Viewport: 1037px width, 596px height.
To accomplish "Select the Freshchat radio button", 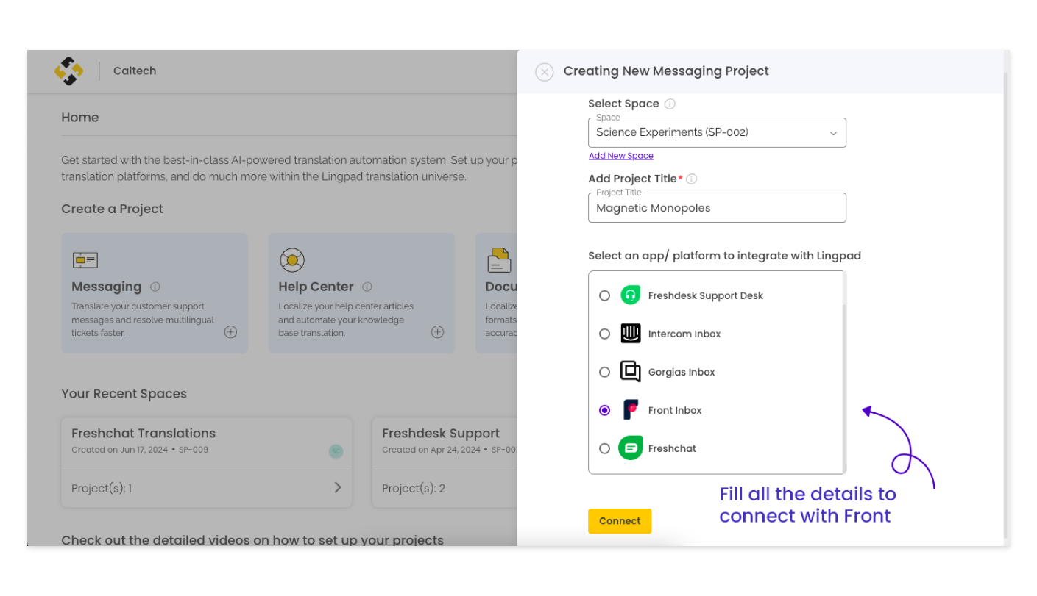I will [604, 448].
